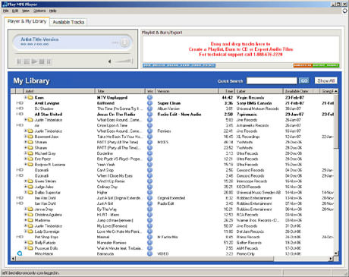Click the info icon in the Avril Lavigne row

click(x=149, y=103)
